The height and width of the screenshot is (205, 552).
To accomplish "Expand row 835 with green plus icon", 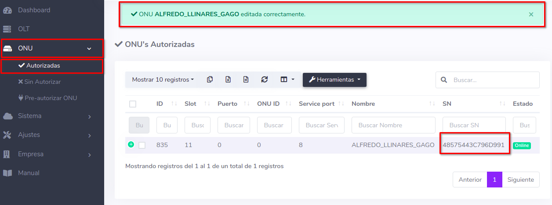I will point(131,144).
